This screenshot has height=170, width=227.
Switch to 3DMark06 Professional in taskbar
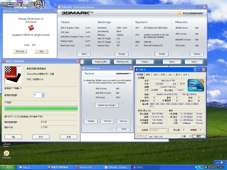click(x=117, y=168)
